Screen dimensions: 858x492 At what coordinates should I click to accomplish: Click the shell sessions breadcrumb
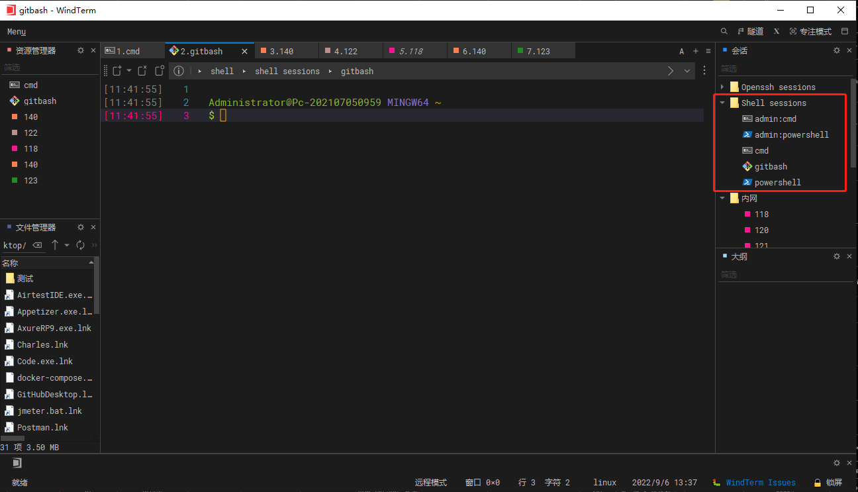tap(287, 71)
